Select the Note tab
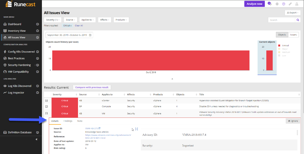 tap(80, 121)
